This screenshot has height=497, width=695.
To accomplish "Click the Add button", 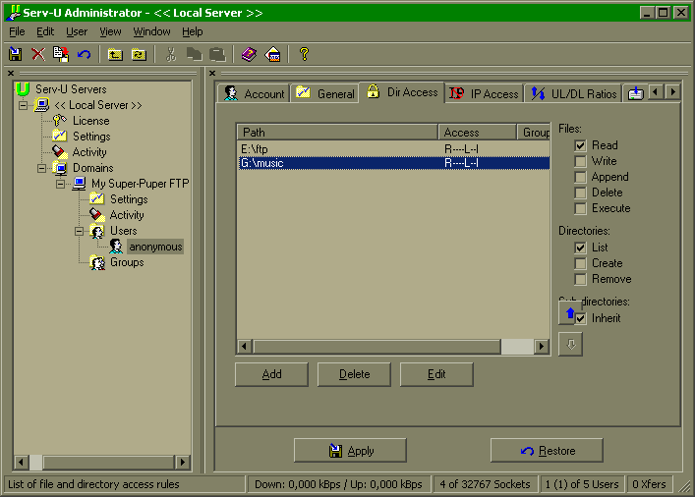I will 271,374.
